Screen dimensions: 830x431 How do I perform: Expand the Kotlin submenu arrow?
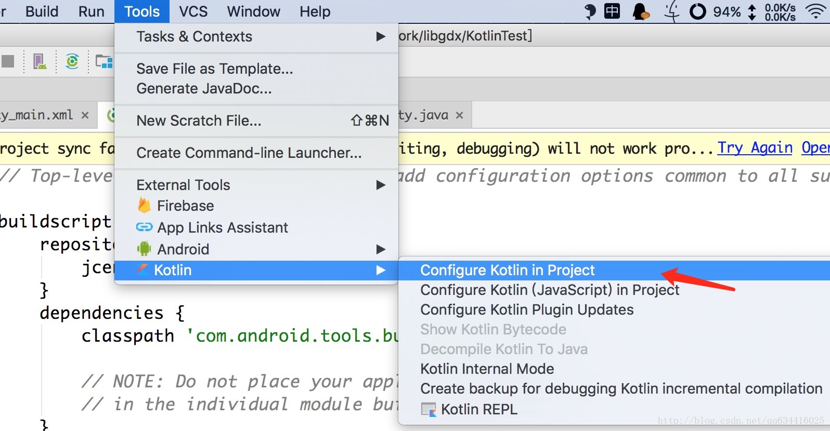point(381,270)
